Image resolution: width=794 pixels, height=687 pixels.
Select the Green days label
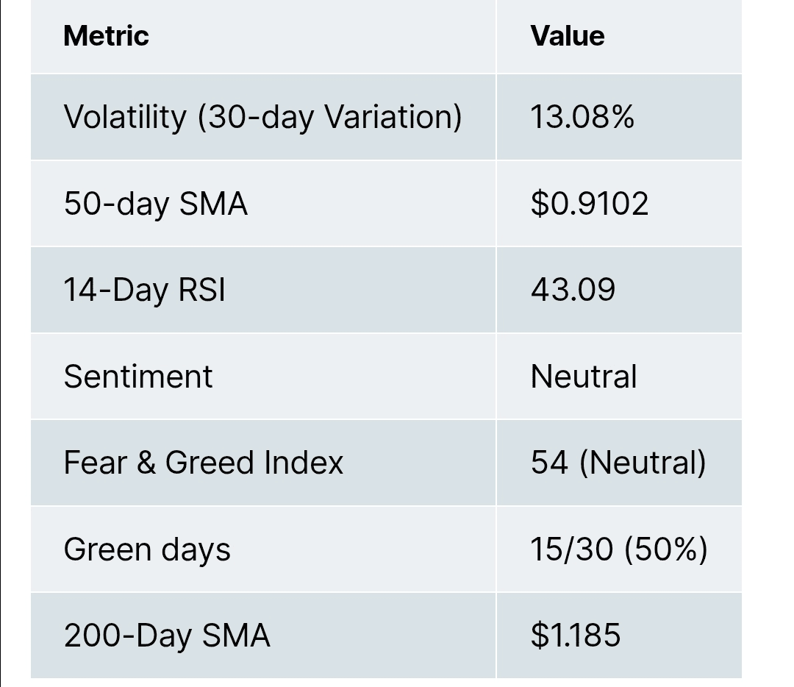coord(147,549)
